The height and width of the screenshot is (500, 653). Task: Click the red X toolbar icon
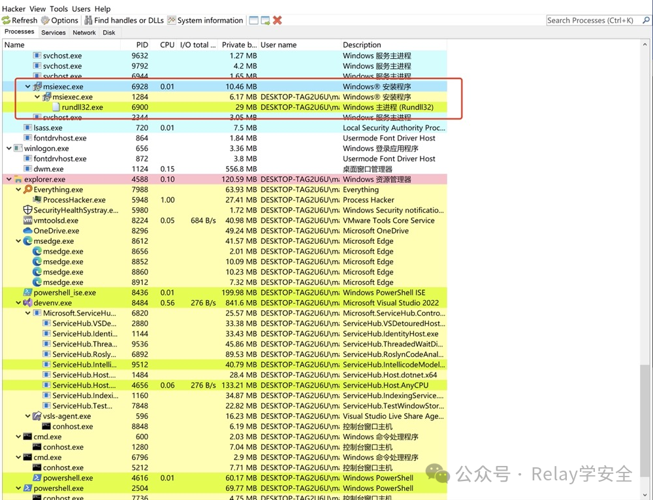click(278, 20)
